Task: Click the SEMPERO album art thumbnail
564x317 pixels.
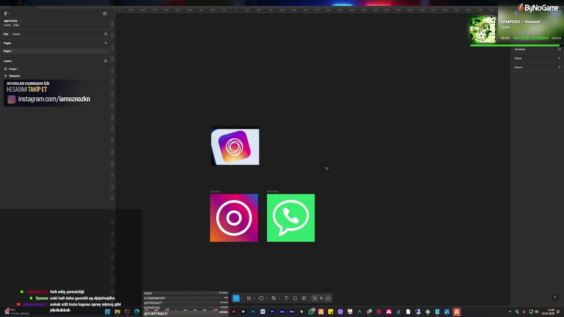Action: pos(483,30)
